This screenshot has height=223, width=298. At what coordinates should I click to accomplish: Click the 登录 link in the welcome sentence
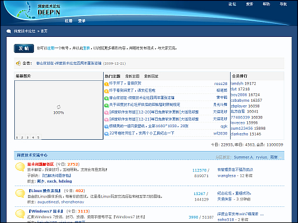point(86,48)
